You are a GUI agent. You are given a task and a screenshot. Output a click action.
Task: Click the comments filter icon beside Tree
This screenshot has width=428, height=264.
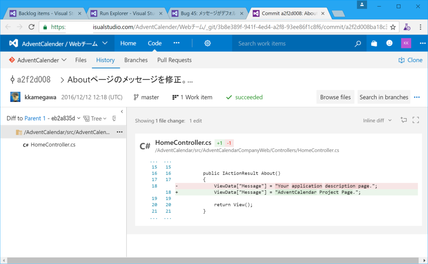tap(115, 118)
